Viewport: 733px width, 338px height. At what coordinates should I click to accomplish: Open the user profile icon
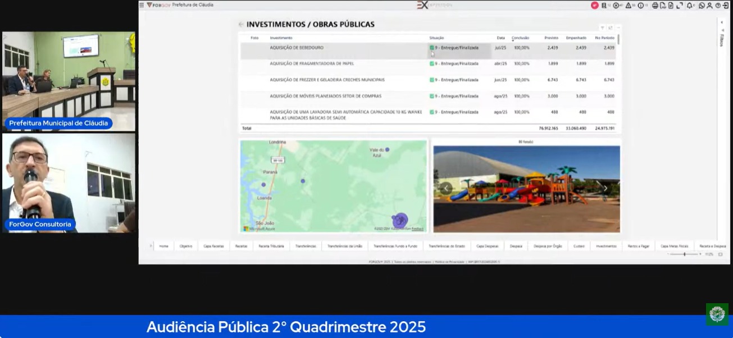pos(709,6)
